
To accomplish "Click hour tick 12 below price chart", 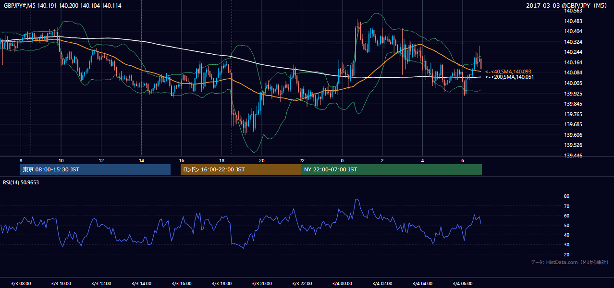I will tap(101, 160).
